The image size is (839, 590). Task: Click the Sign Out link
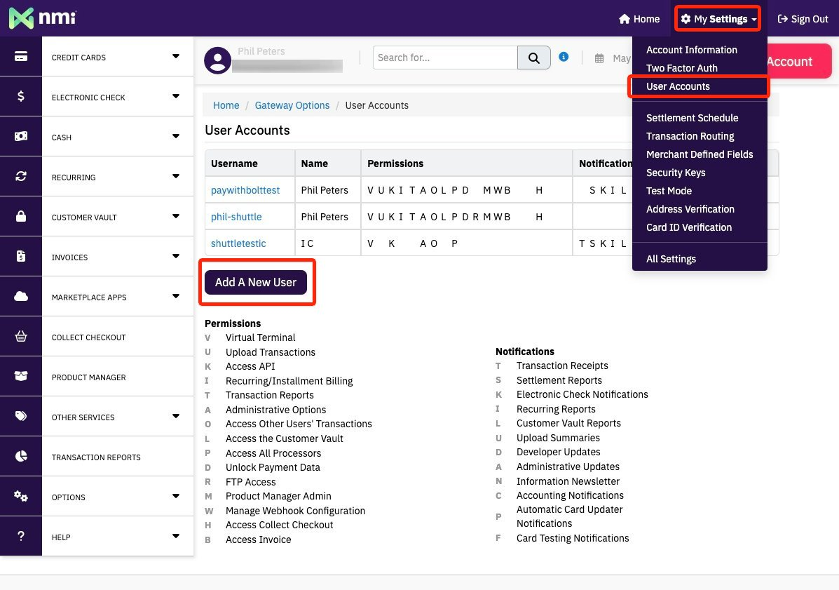tap(803, 19)
